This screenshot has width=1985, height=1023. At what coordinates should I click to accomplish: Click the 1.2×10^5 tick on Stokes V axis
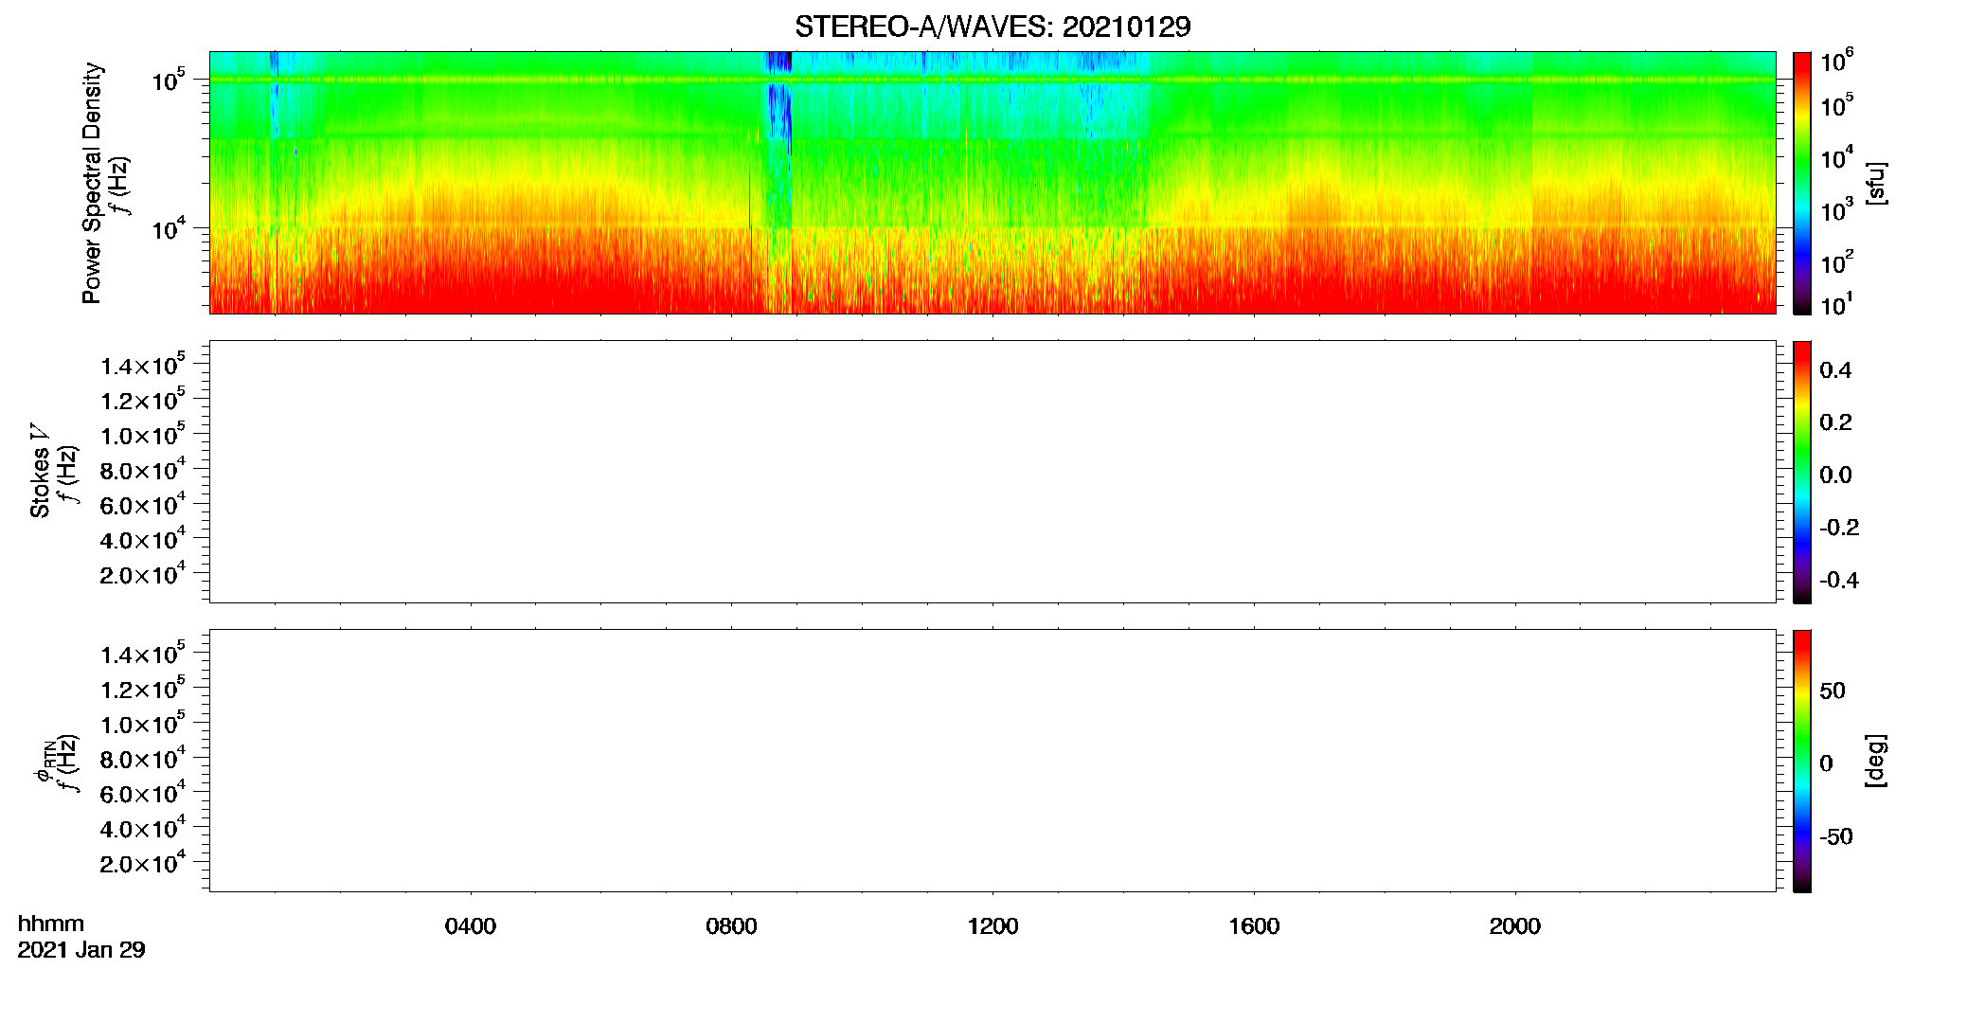(143, 400)
